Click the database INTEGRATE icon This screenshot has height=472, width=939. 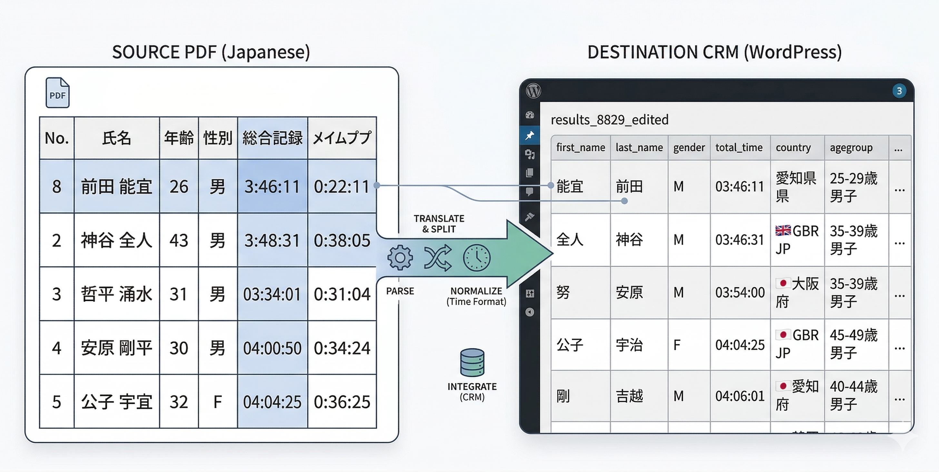point(472,362)
